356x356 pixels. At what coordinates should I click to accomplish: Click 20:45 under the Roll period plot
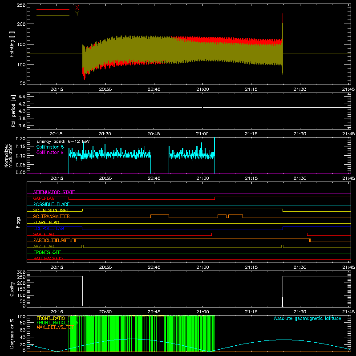tap(154, 134)
